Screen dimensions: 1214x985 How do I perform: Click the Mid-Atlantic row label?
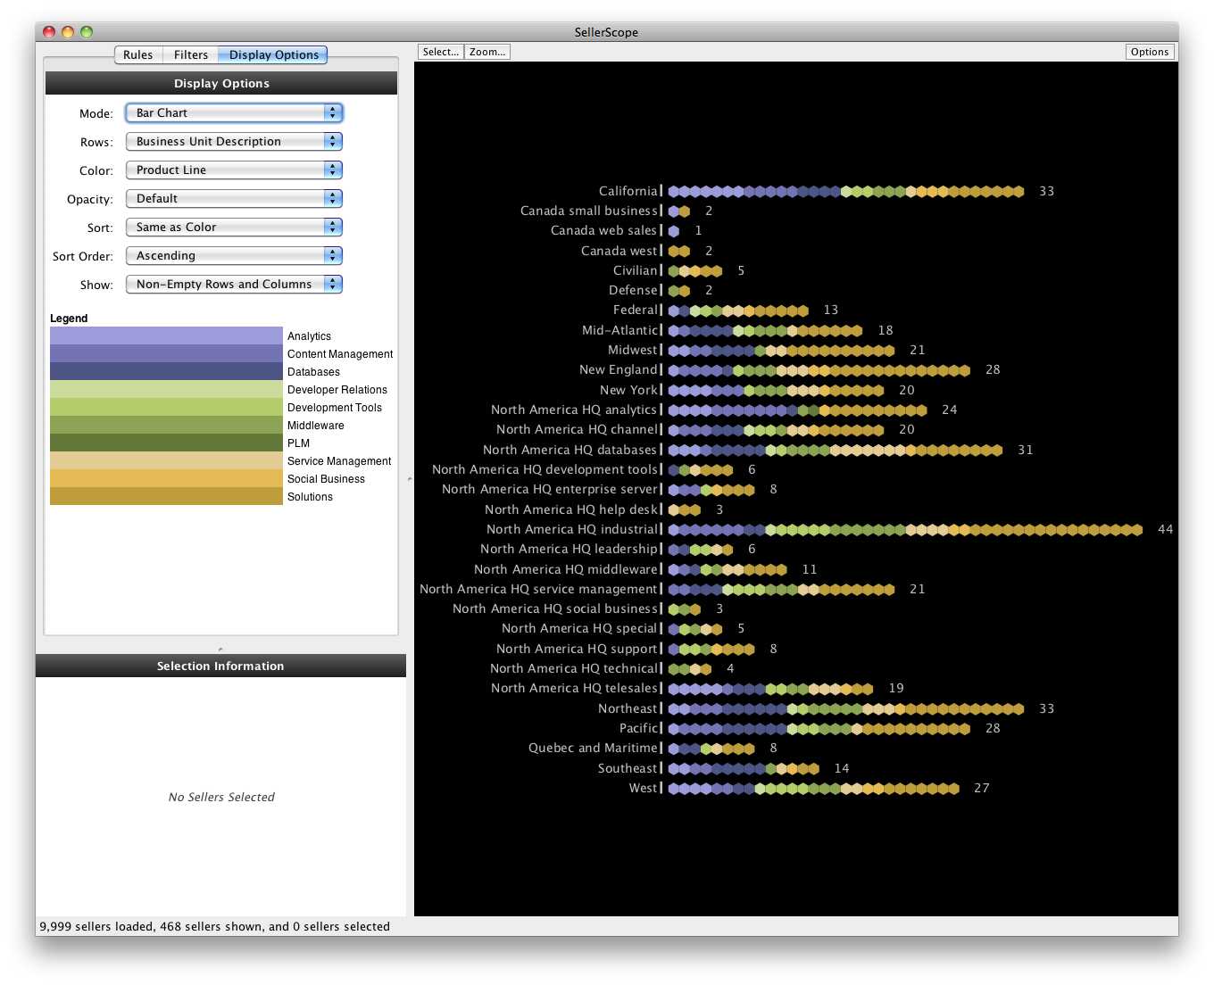coord(620,330)
